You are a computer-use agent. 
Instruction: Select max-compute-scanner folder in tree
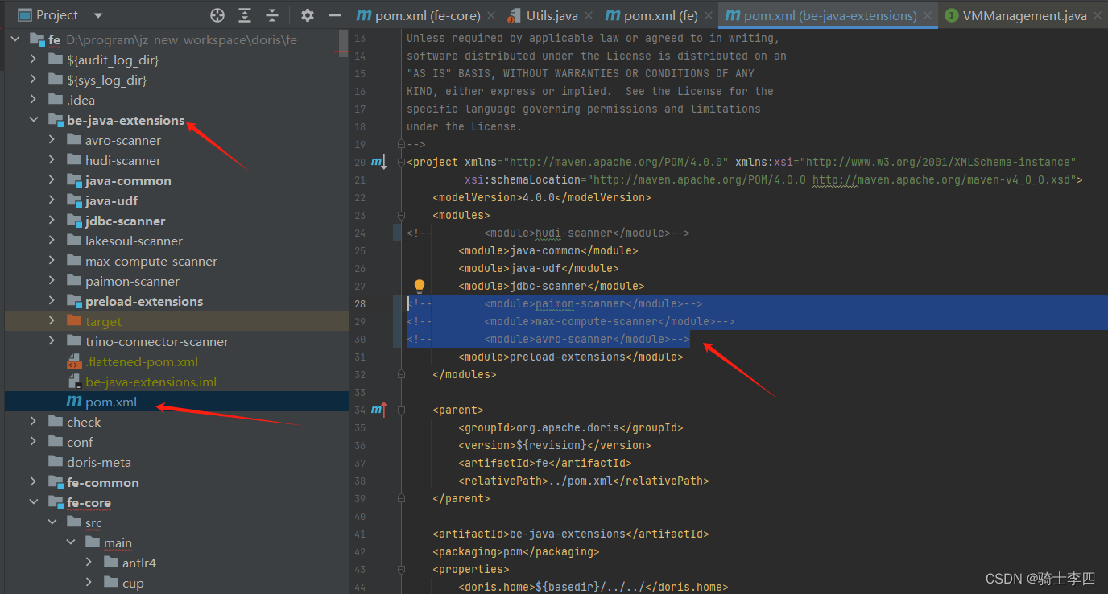click(x=151, y=261)
